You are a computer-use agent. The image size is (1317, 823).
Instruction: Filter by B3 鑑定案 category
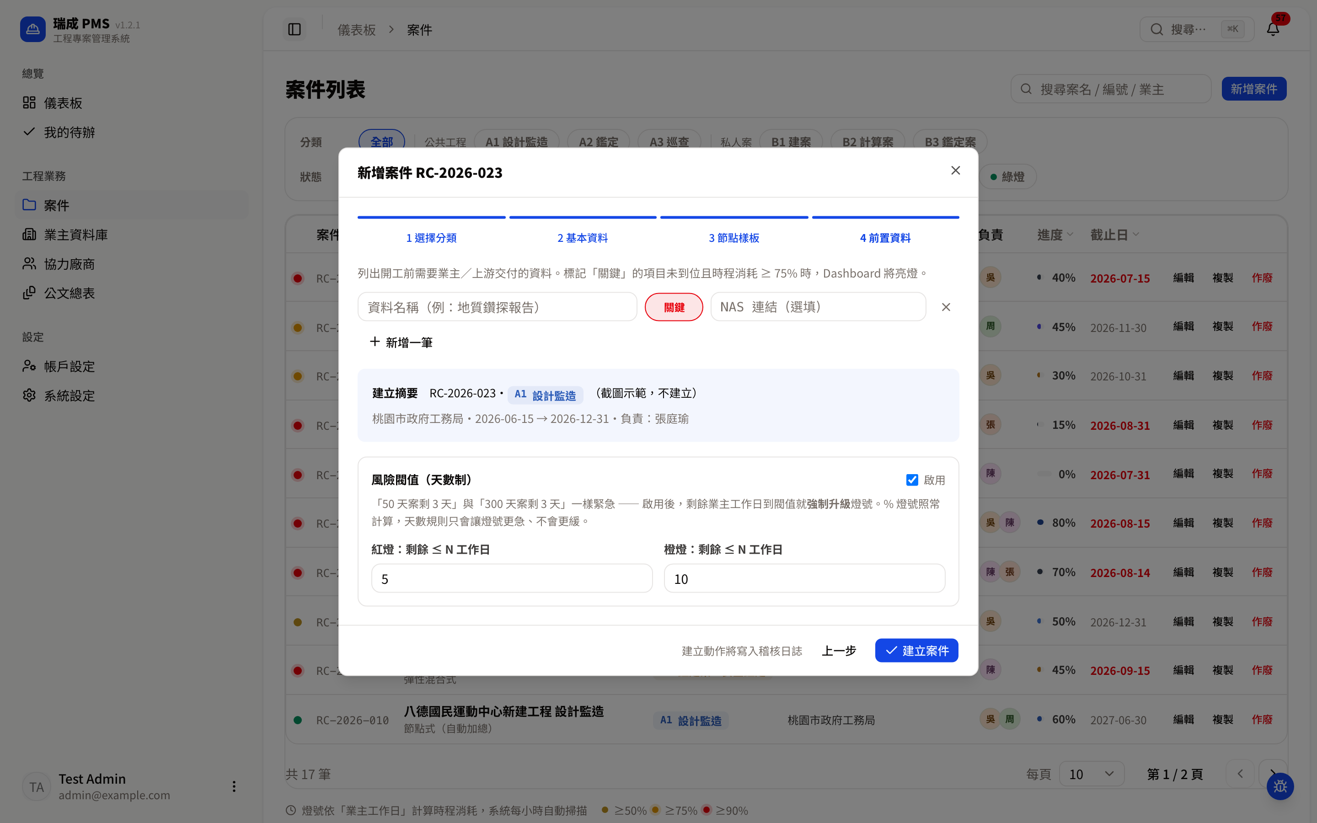pos(950,142)
